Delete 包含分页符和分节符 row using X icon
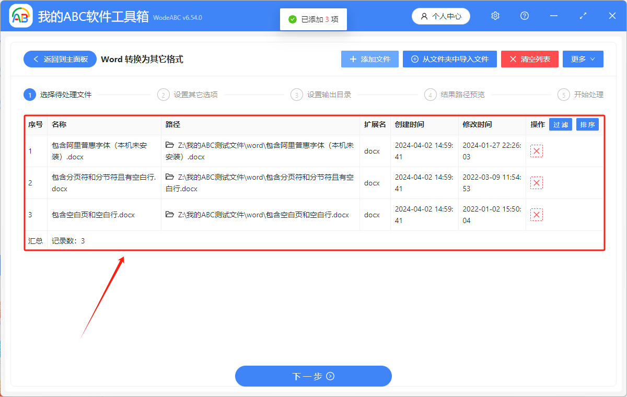 point(537,183)
